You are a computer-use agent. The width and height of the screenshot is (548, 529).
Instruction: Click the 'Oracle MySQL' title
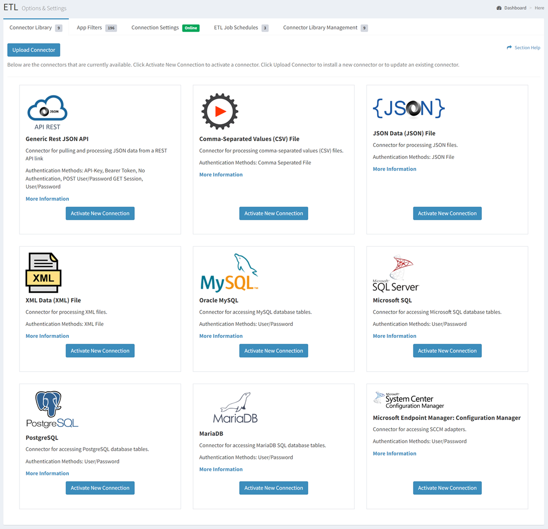[219, 300]
